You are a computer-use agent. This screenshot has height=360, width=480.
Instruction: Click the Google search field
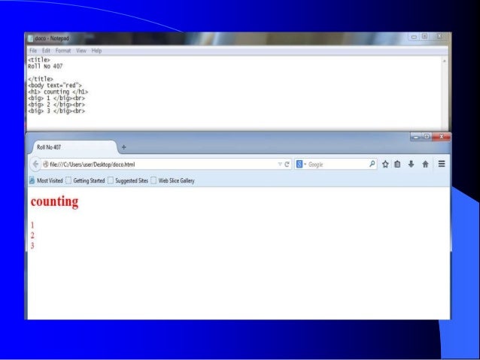[337, 165]
